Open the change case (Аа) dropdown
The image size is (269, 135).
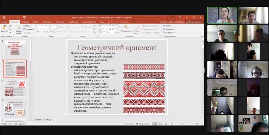(x=59, y=32)
